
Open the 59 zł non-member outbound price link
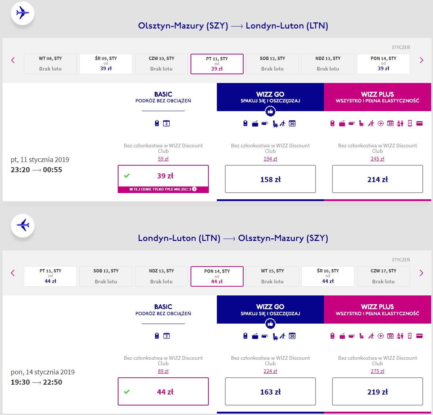click(x=163, y=159)
